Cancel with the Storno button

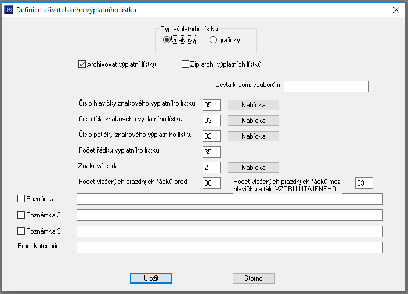tap(254, 278)
